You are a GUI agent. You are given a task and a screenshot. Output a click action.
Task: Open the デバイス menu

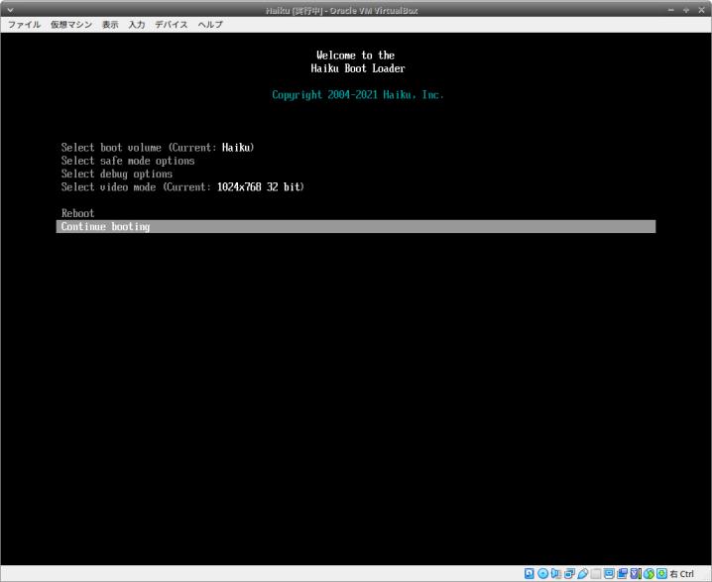pyautogui.click(x=172, y=25)
